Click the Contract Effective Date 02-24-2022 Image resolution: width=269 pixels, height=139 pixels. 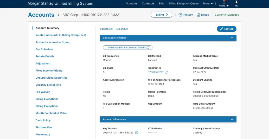pyautogui.click(x=200, y=72)
